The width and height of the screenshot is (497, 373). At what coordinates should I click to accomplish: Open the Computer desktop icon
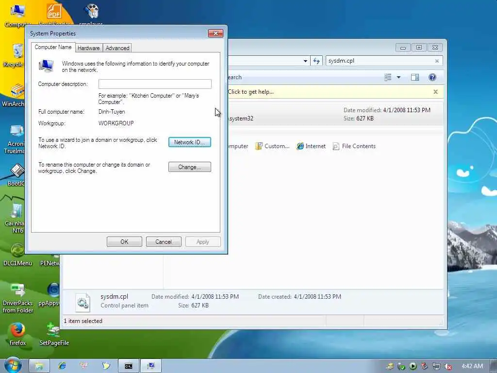click(17, 15)
